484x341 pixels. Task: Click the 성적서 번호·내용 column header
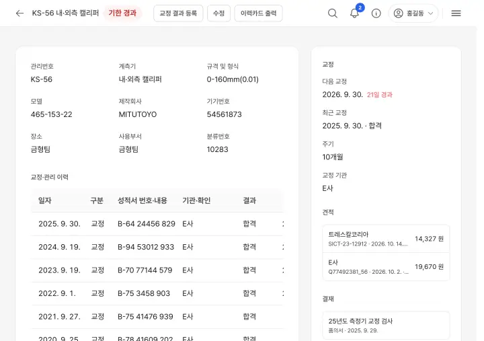pos(143,200)
